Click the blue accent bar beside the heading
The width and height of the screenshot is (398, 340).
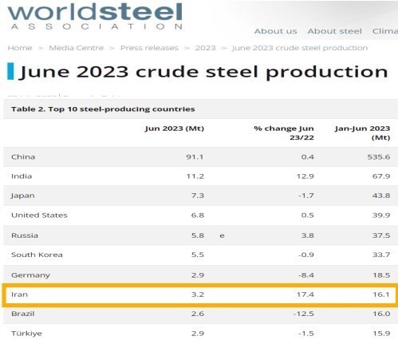click(x=10, y=71)
